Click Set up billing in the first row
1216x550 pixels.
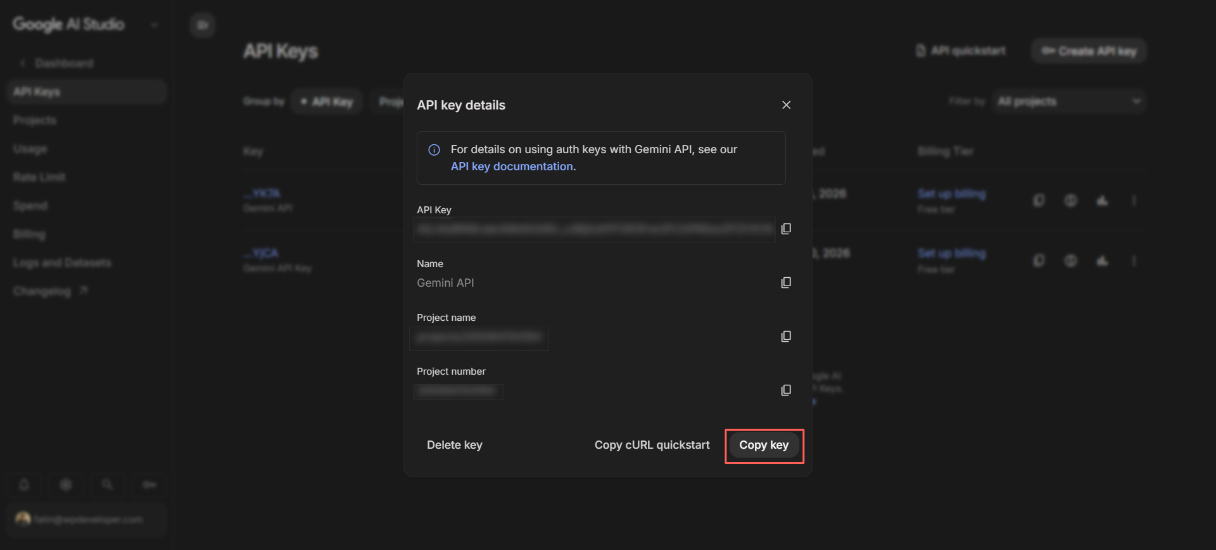[952, 194]
